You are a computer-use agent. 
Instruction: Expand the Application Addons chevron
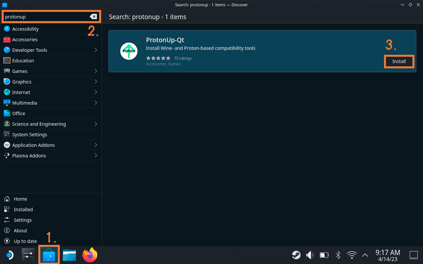tap(96, 145)
